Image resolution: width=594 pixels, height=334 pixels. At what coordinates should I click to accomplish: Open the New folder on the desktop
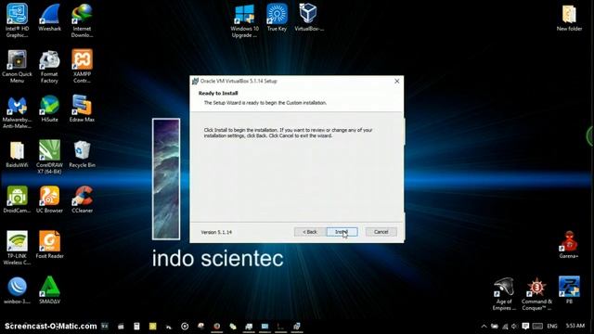click(569, 18)
